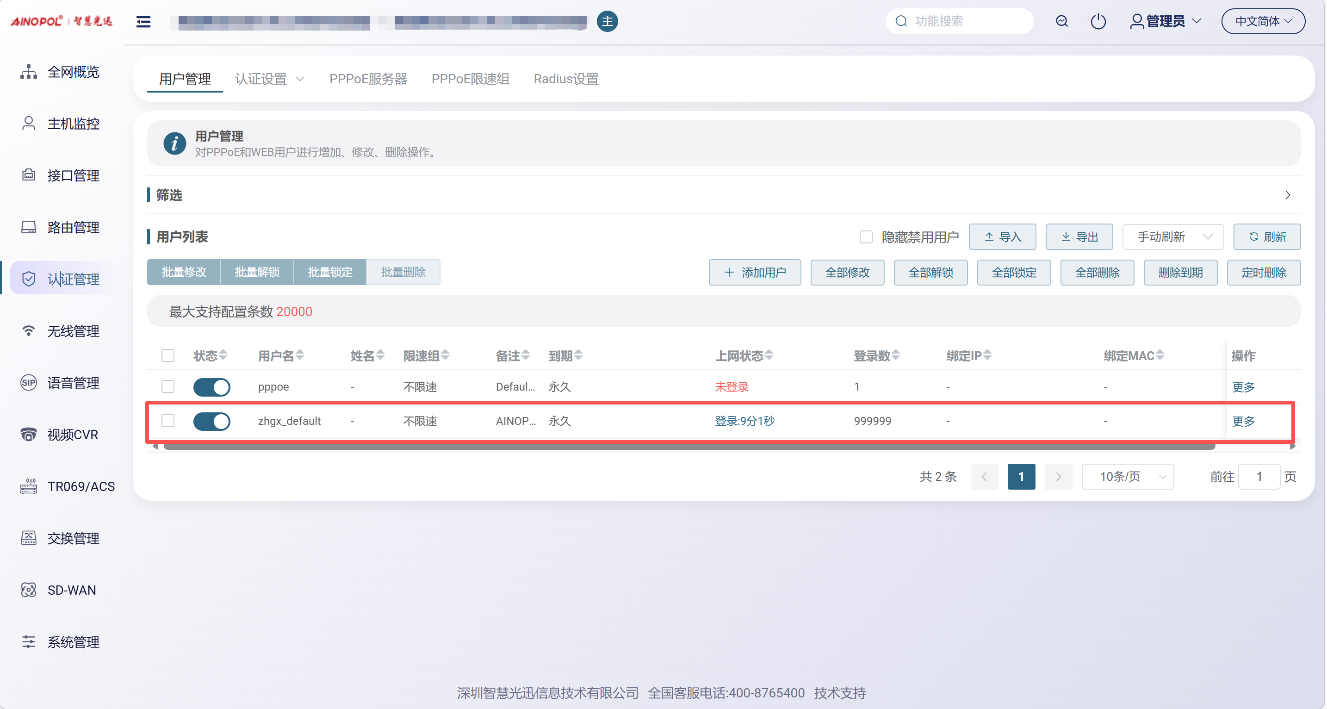Image resolution: width=1327 pixels, height=709 pixels.
Task: Switch to Radius设置 tab
Action: (x=565, y=79)
